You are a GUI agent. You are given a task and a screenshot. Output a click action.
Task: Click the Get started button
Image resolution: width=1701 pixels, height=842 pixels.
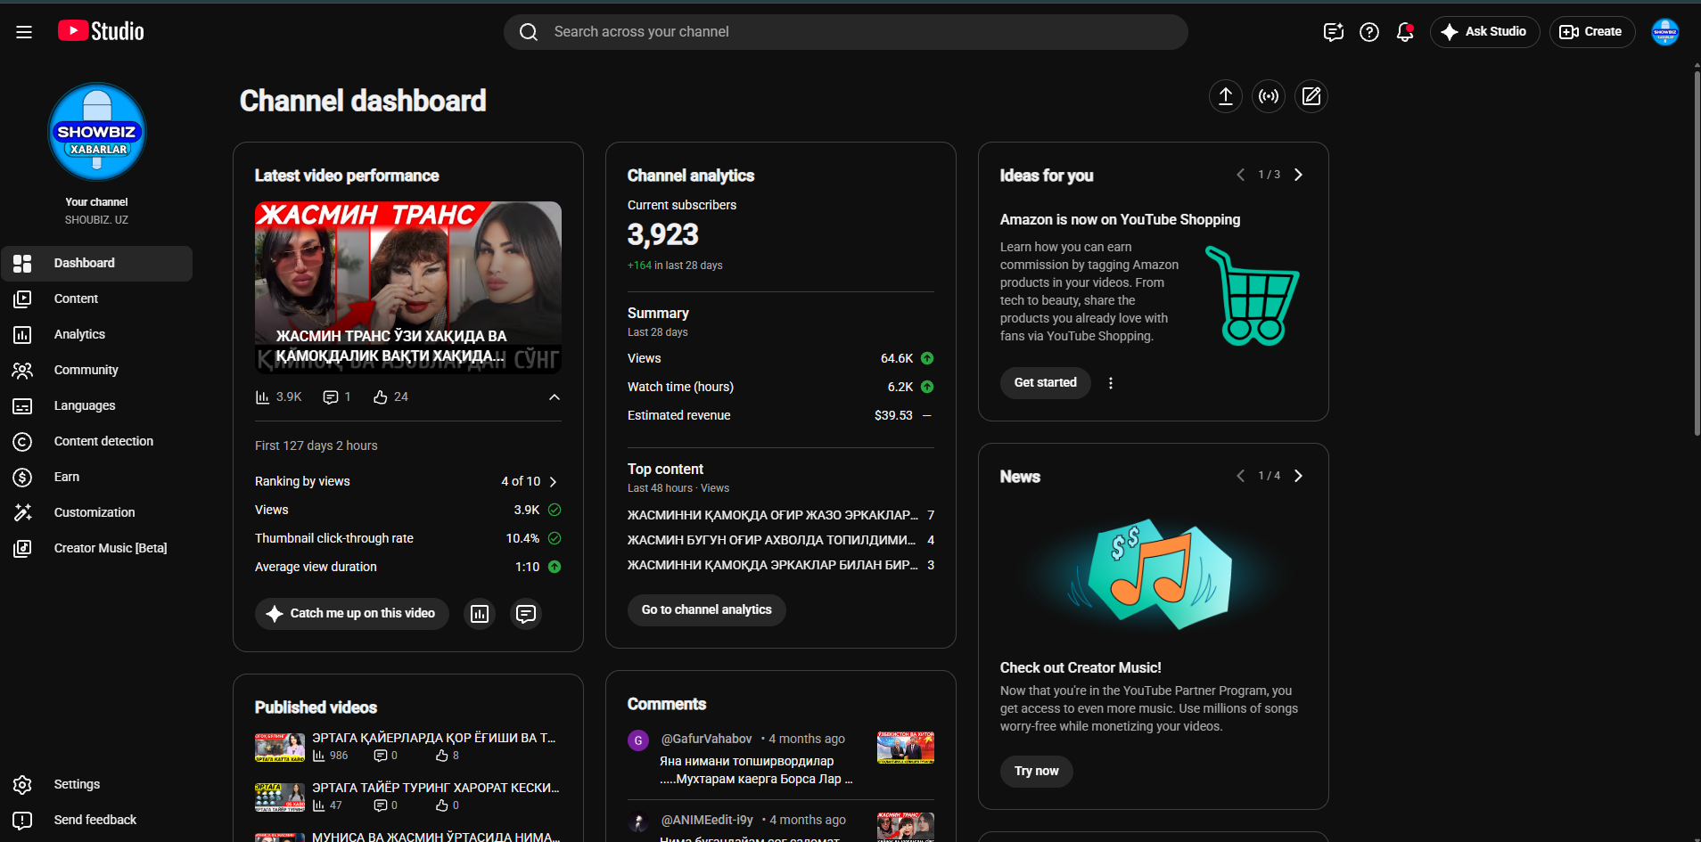coord(1046,383)
